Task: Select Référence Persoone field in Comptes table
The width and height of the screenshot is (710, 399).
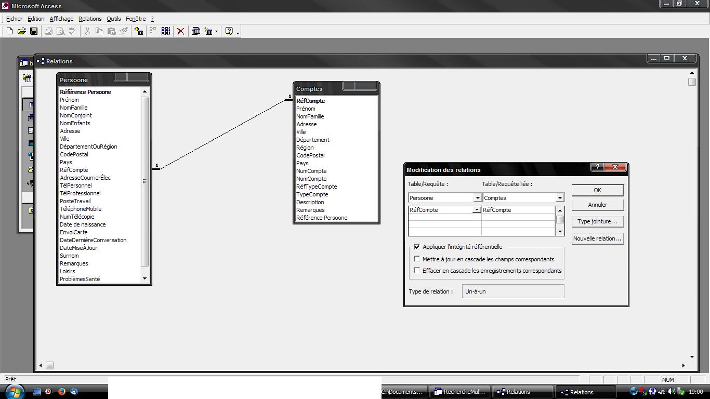Action: (x=322, y=218)
